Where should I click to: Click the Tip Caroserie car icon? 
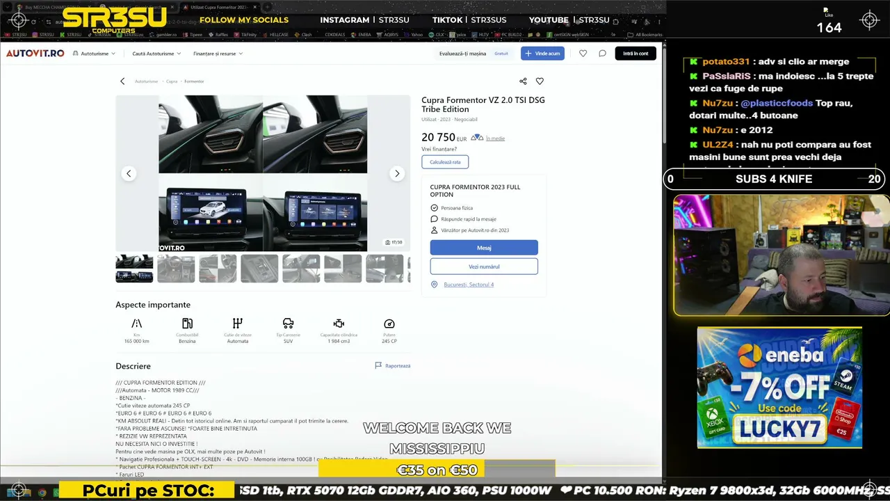(x=288, y=324)
